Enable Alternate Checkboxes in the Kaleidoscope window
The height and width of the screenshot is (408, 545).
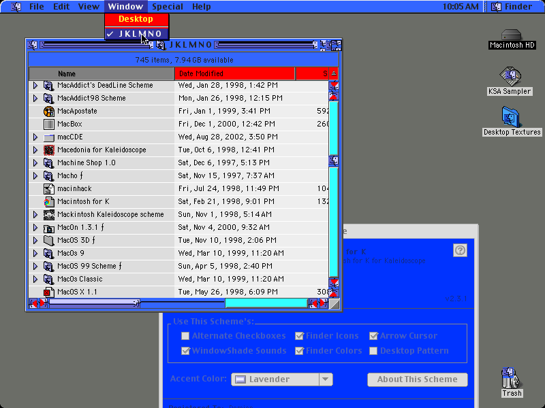[x=185, y=336]
